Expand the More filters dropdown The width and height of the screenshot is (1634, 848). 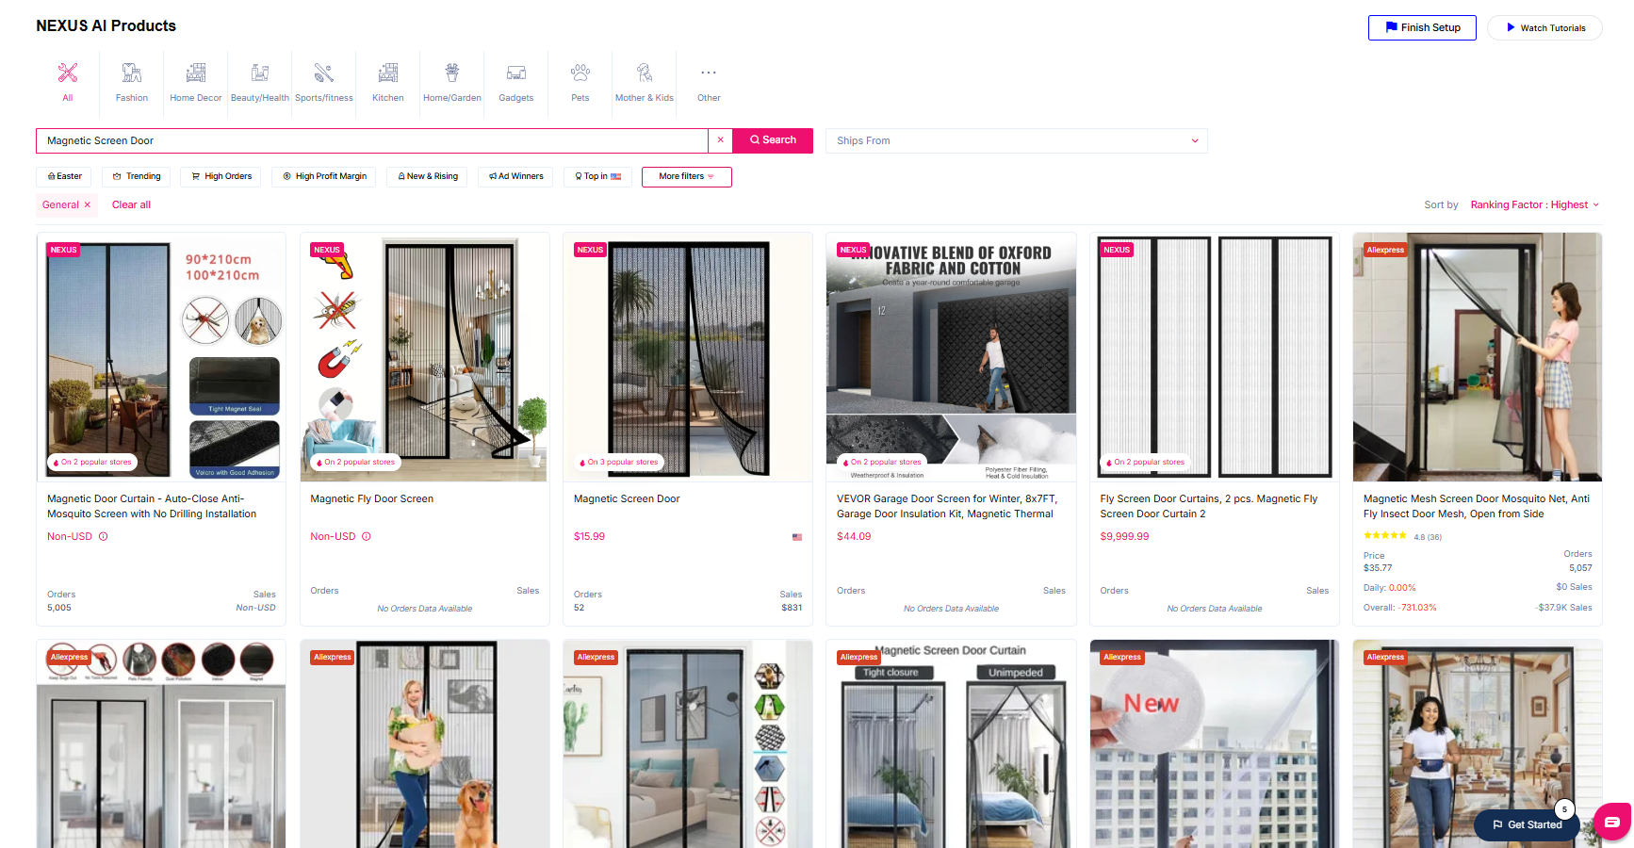click(x=686, y=176)
